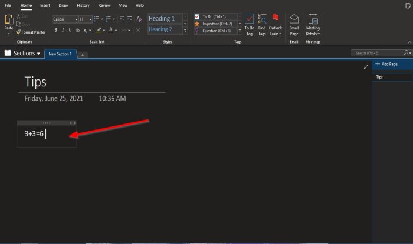
Task: Open the Help tab
Action: 140,5
